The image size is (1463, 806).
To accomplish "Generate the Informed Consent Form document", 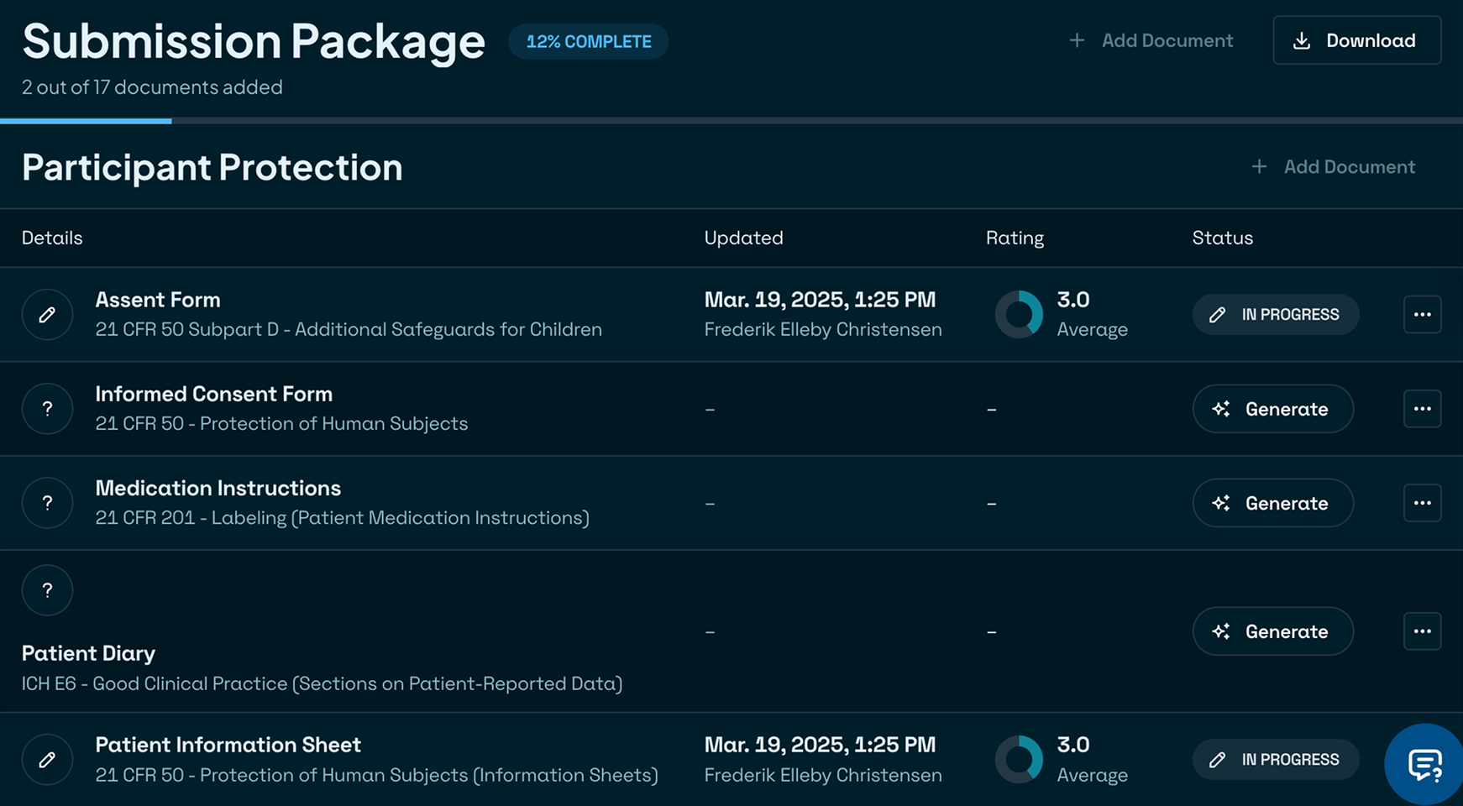I will click(x=1272, y=409).
